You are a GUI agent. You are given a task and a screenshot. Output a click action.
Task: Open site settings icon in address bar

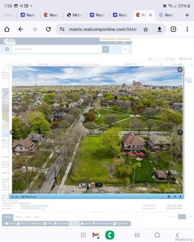[62, 29]
